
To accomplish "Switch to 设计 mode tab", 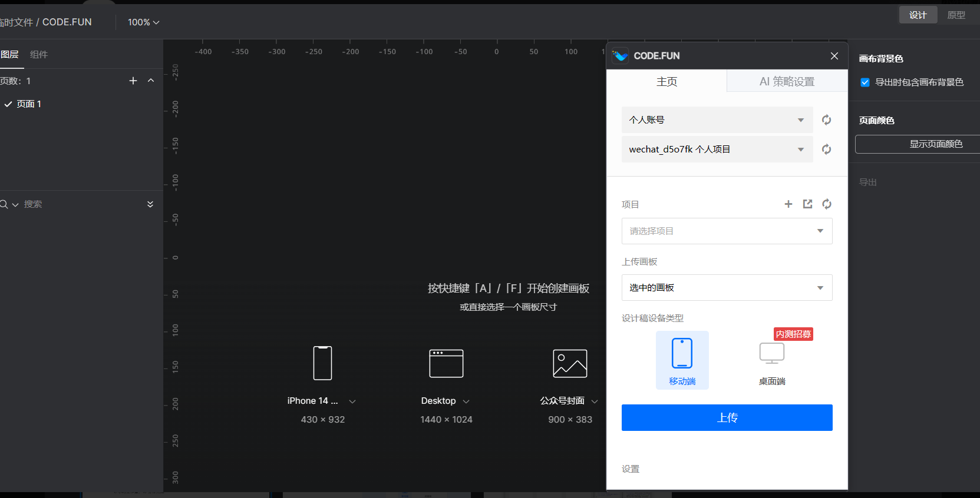I will coord(918,15).
